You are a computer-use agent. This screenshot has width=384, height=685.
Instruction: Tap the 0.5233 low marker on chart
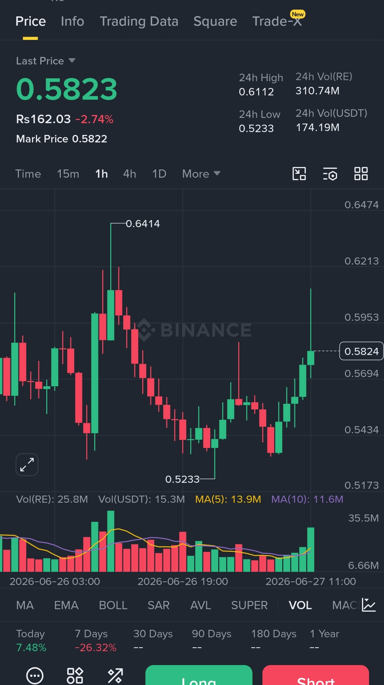pyautogui.click(x=182, y=479)
